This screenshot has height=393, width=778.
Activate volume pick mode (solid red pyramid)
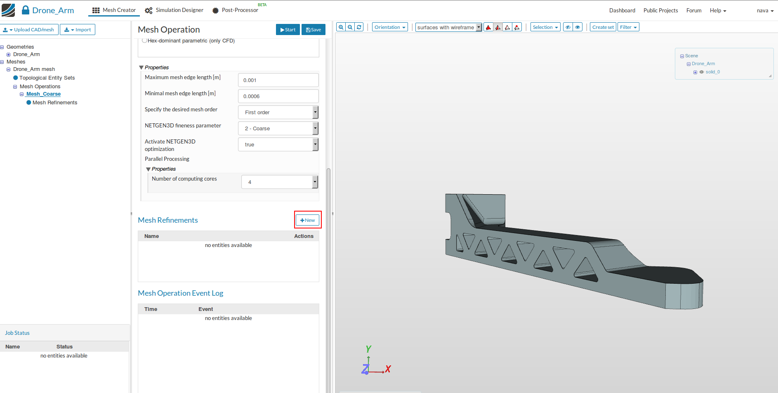488,27
